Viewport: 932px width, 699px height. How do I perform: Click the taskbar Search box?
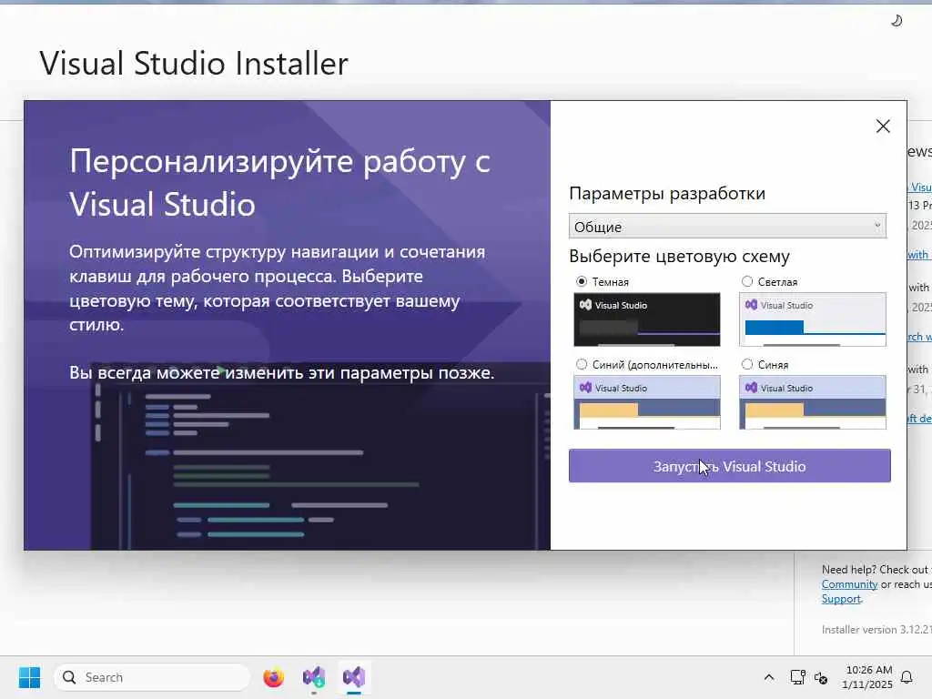pos(152,677)
